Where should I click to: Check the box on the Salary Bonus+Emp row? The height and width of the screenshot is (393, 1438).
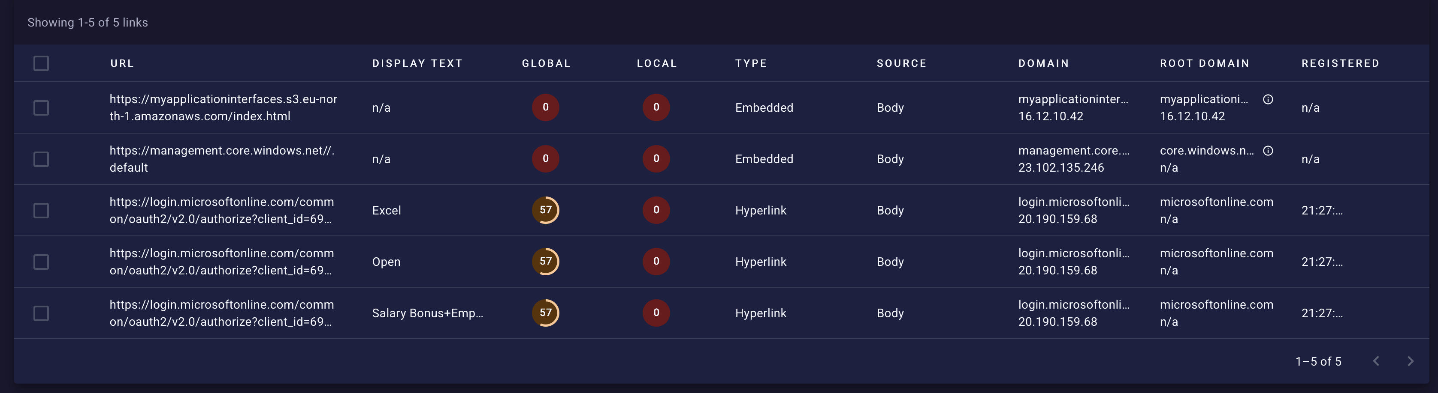(x=42, y=313)
